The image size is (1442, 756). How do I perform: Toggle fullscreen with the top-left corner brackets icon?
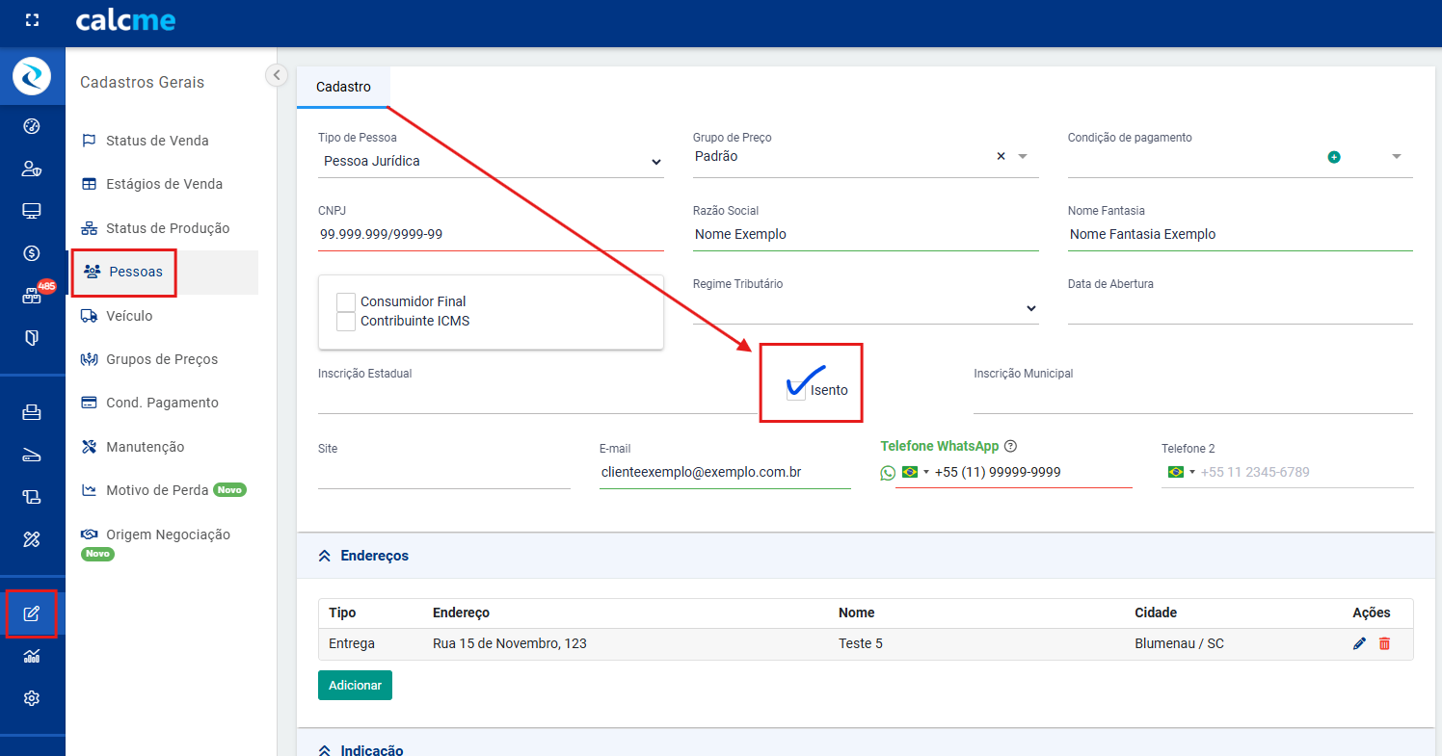click(32, 20)
